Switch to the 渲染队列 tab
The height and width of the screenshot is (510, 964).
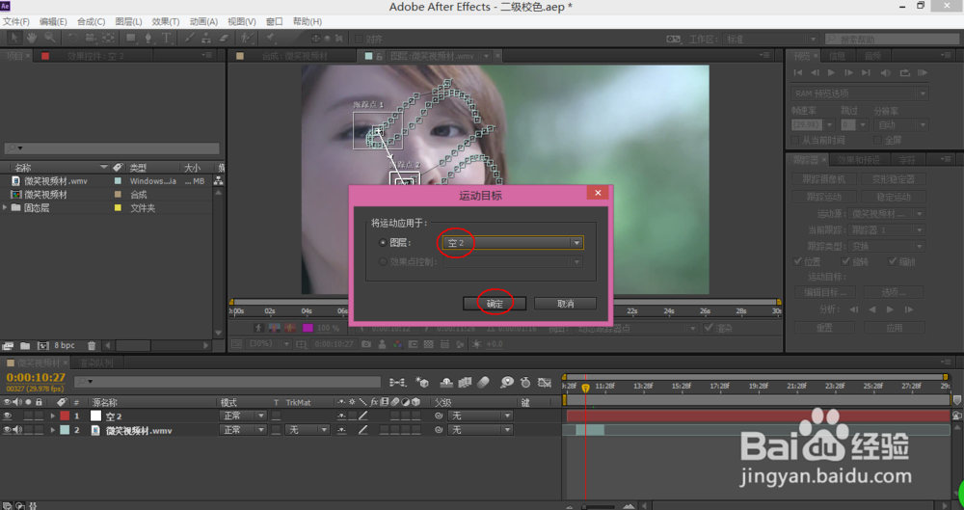point(95,362)
